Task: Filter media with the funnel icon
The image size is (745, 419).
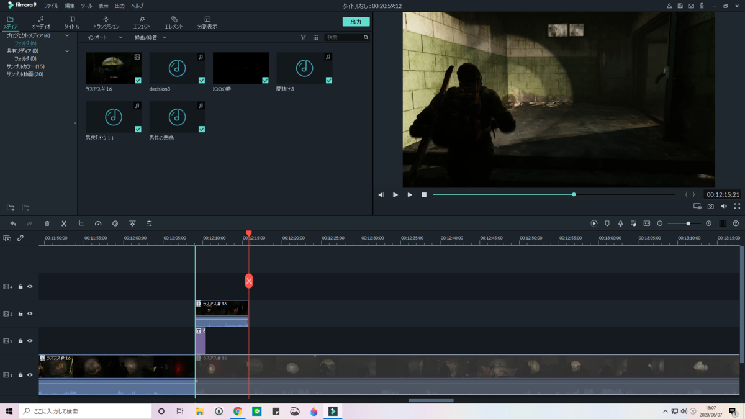Action: tap(303, 37)
